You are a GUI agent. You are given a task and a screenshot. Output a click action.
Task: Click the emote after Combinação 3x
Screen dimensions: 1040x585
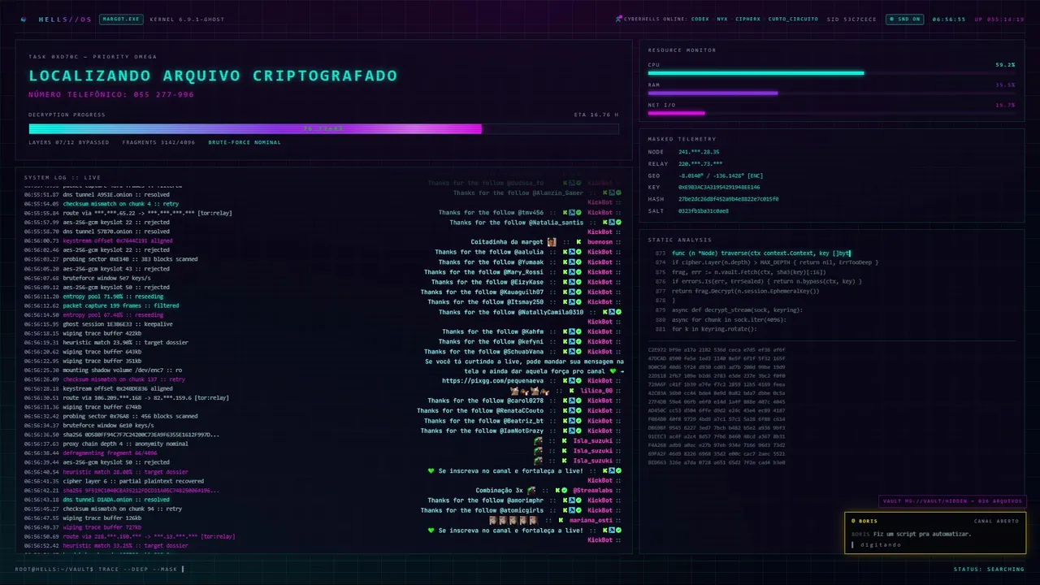[x=531, y=491]
